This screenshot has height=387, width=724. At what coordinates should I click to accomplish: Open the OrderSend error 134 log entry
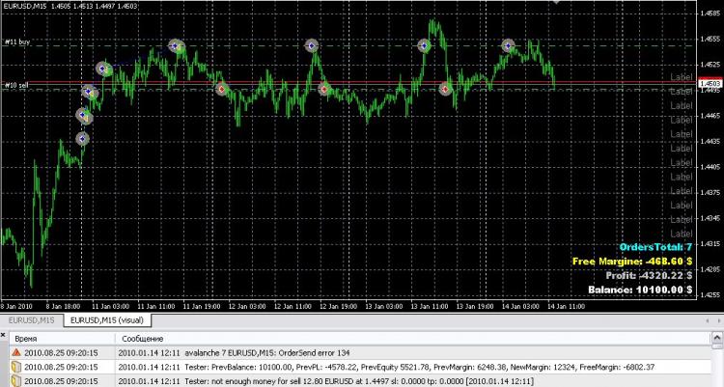[360, 353]
